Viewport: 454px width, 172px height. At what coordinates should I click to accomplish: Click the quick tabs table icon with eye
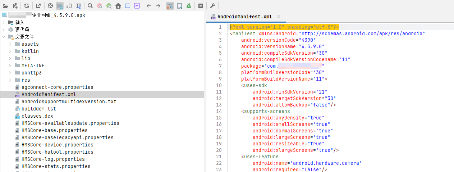tap(78, 6)
